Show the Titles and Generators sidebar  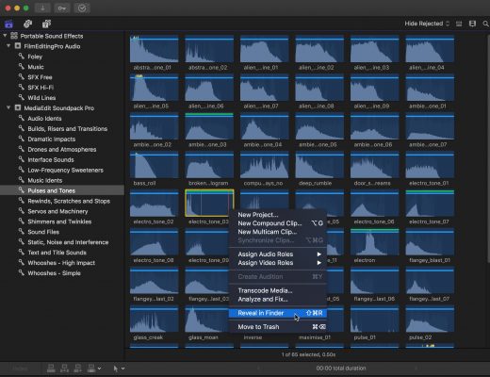(46, 24)
